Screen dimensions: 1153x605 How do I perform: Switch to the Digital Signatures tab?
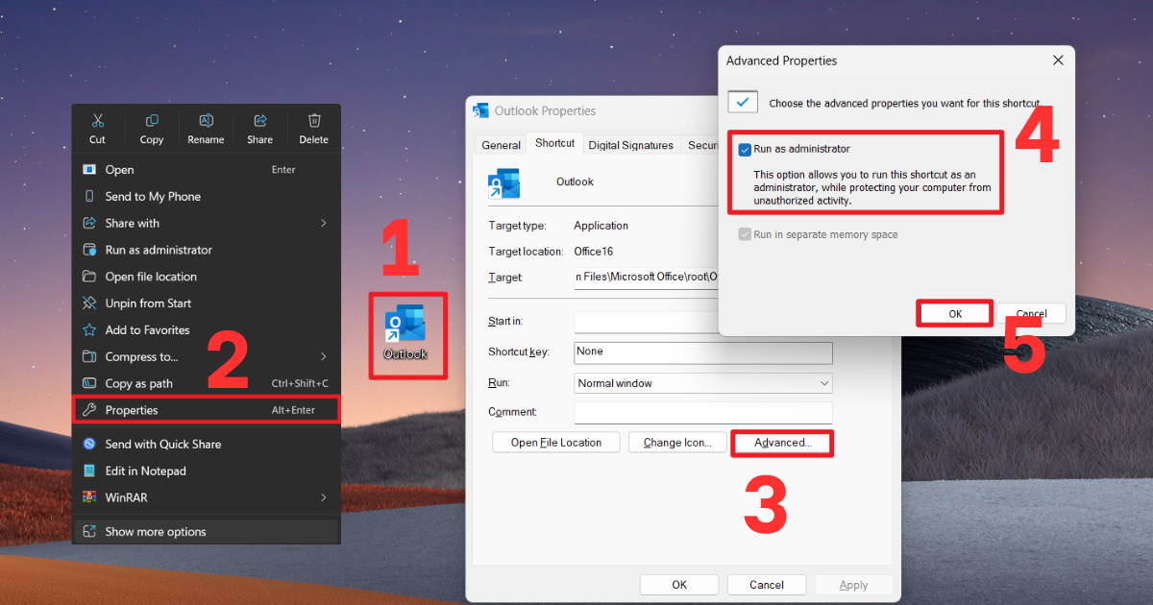point(630,144)
